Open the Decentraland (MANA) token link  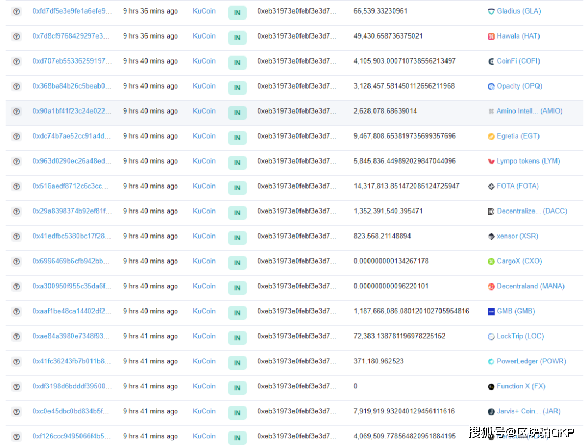531,286
